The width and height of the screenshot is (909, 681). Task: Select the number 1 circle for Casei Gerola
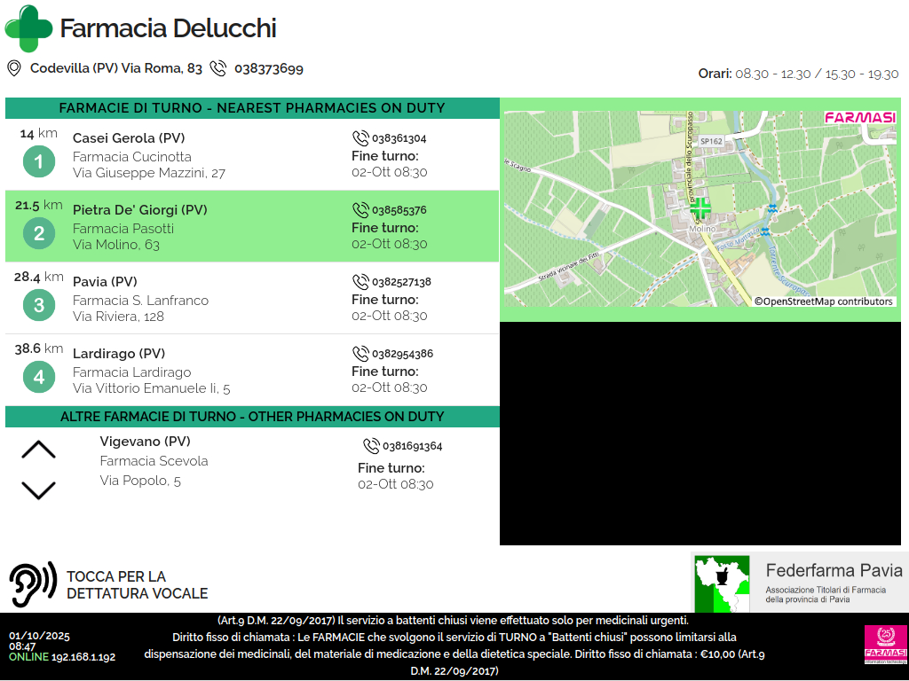point(38,161)
